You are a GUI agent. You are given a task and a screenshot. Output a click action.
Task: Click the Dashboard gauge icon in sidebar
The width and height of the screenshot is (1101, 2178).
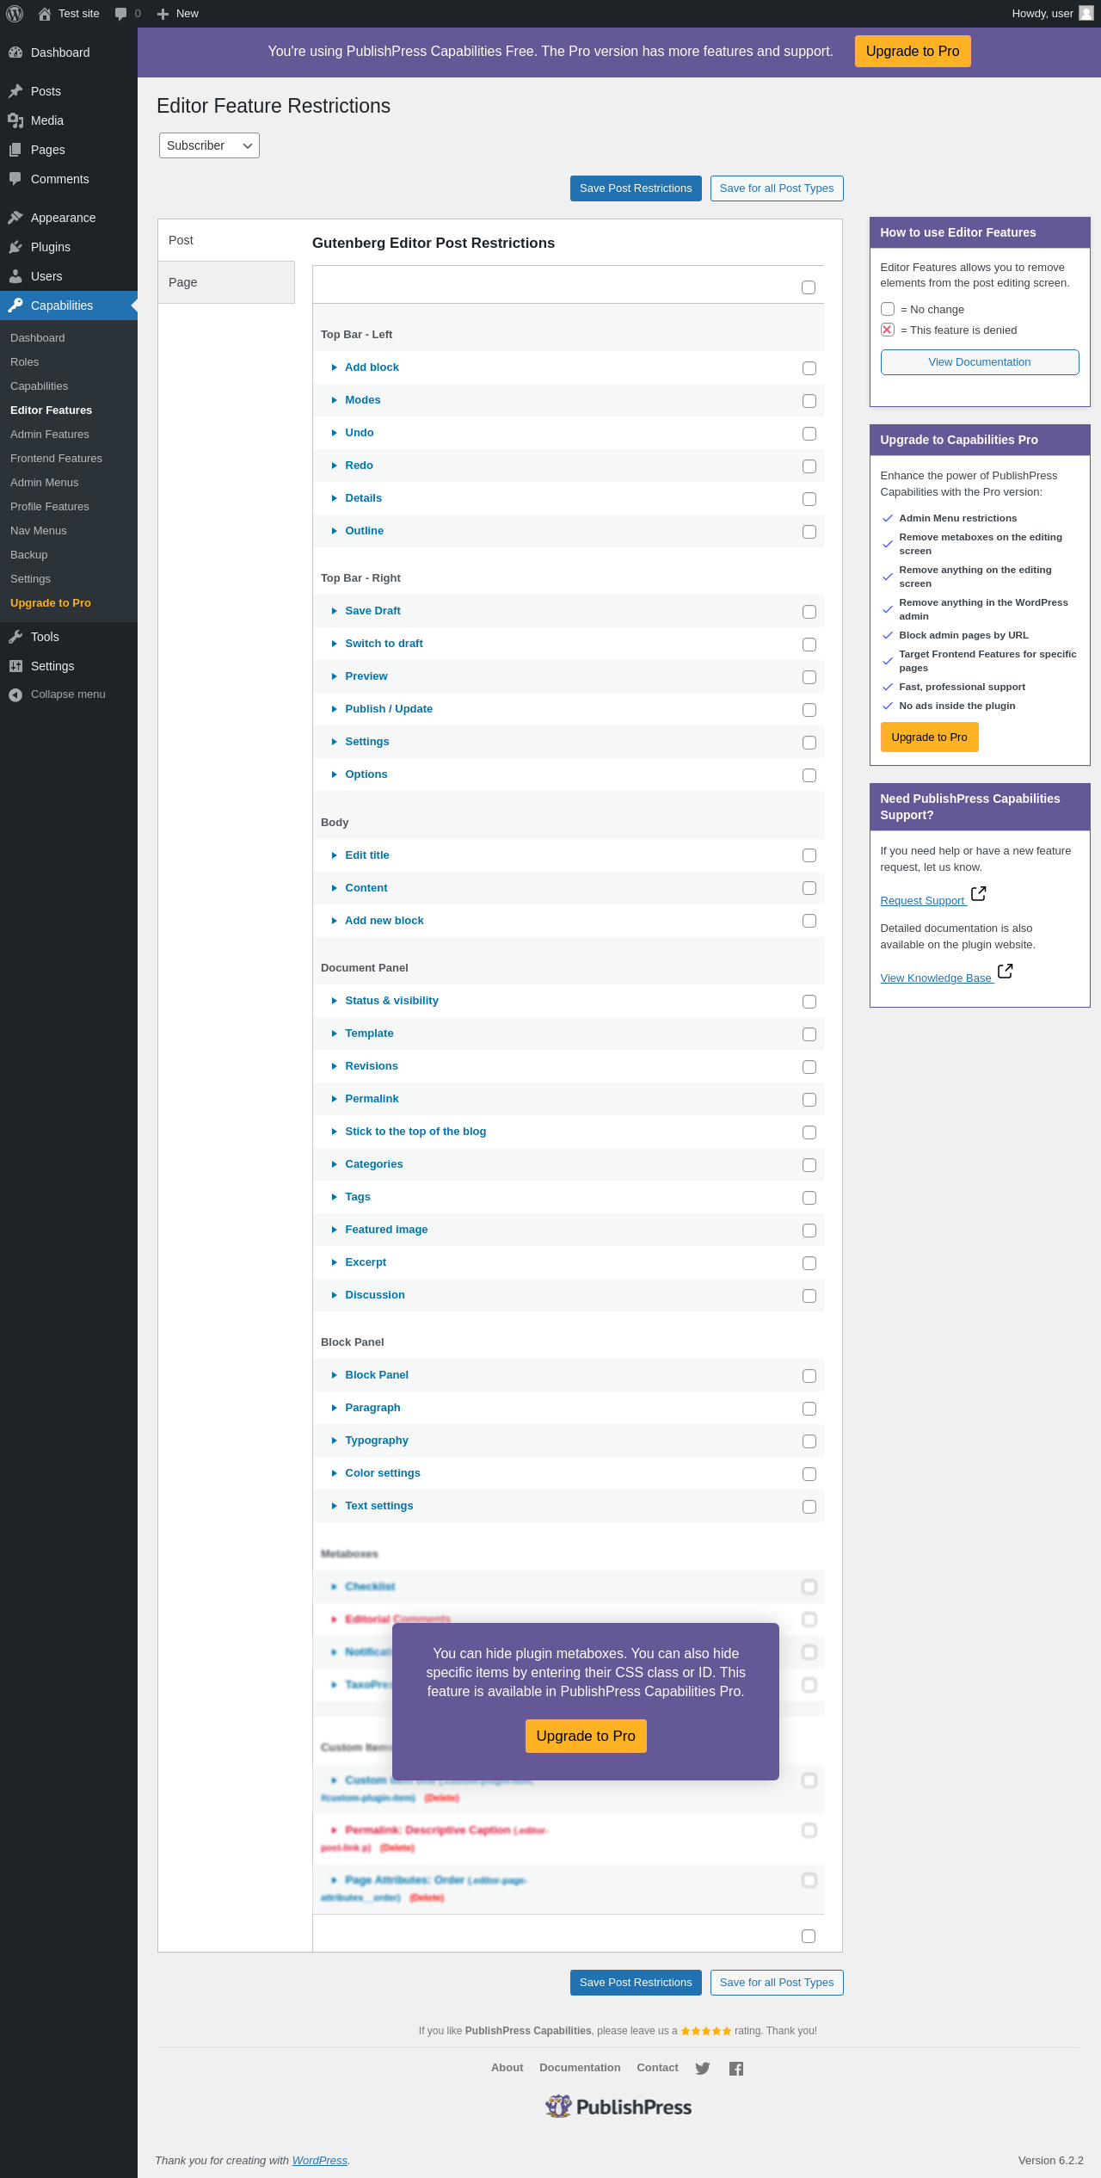click(15, 52)
